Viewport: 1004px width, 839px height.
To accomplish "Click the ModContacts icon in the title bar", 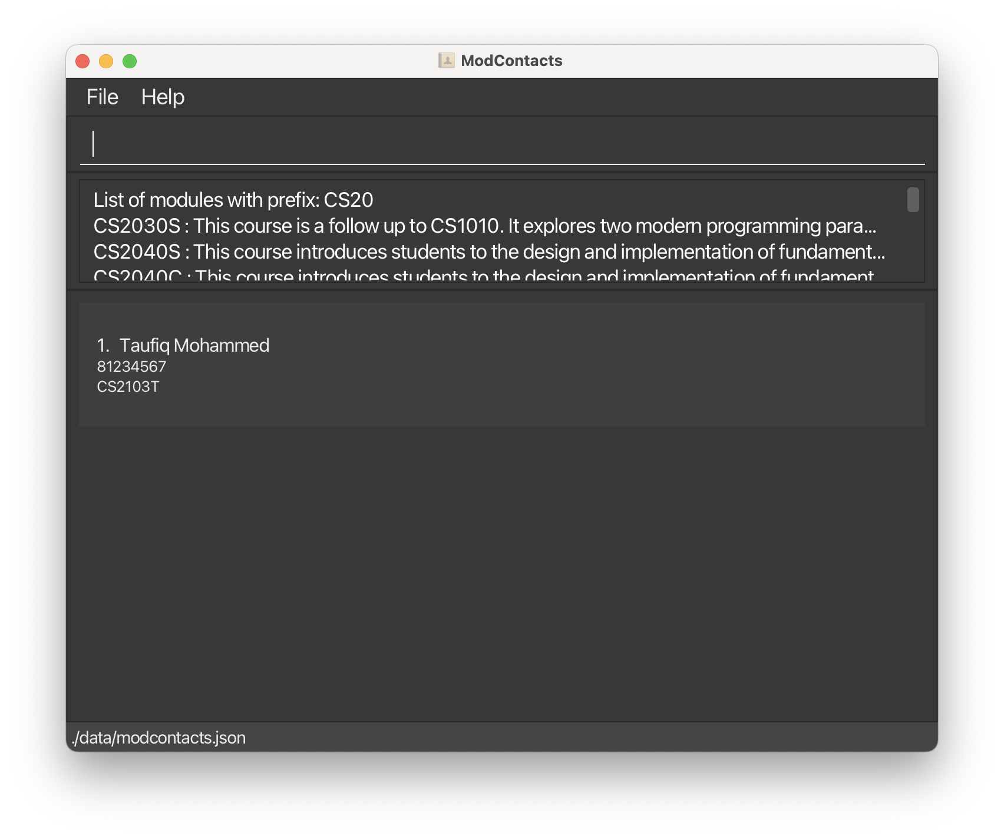I will 446,60.
